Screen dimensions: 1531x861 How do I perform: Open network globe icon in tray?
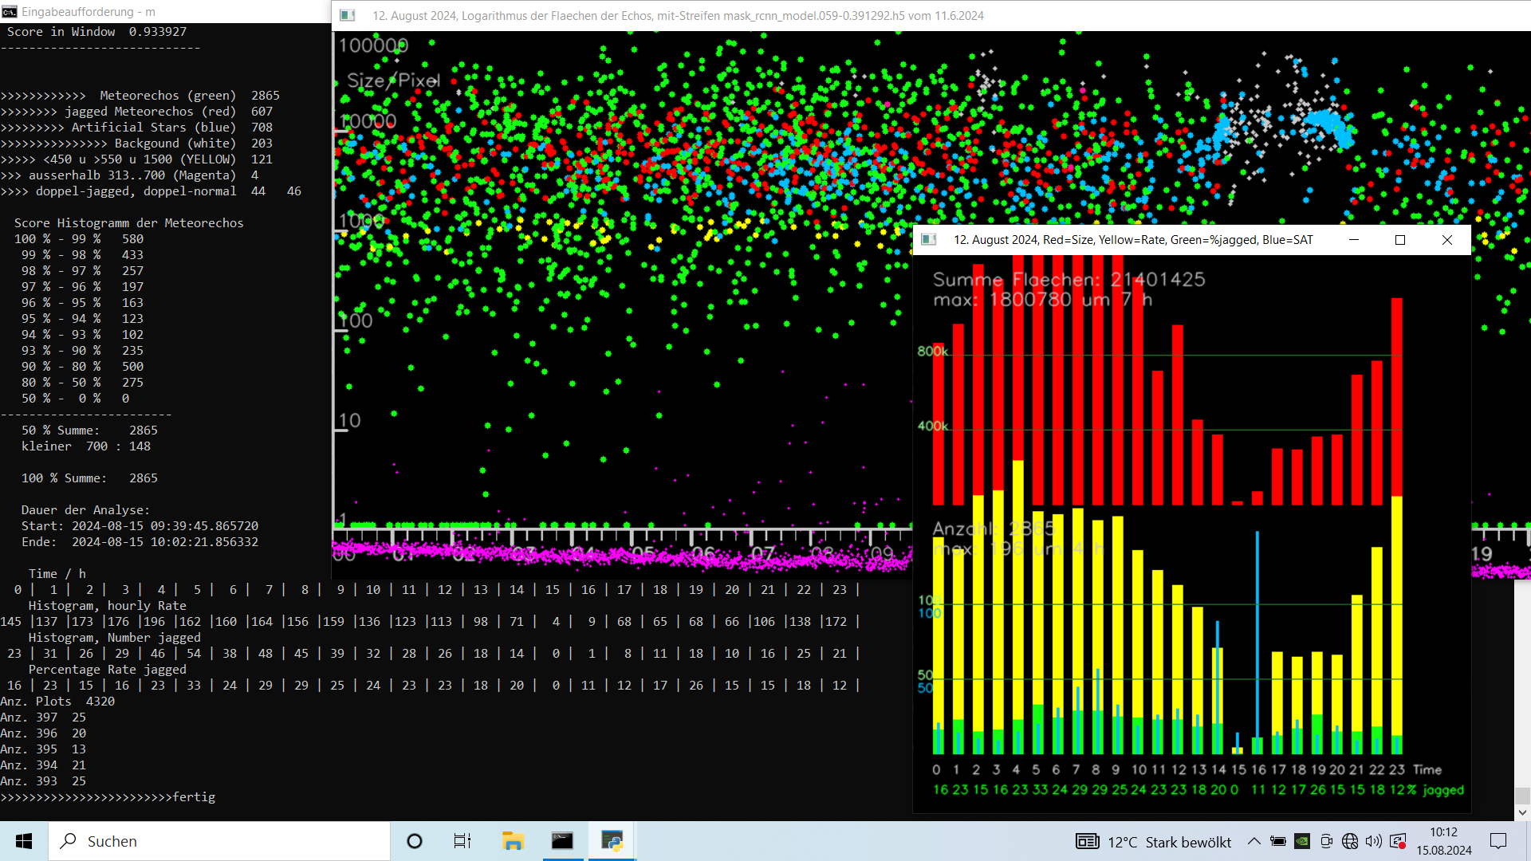[x=1350, y=841]
